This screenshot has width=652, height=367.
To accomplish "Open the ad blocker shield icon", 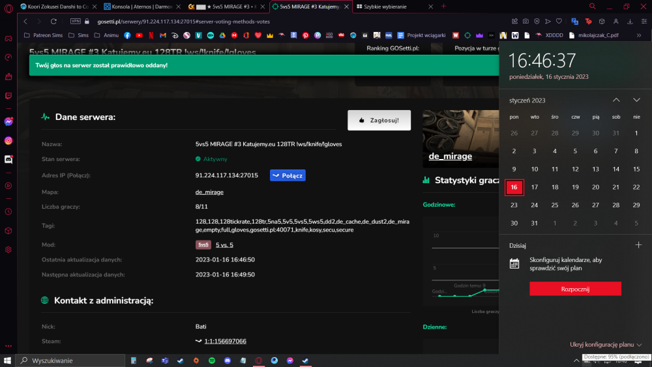I will click(537, 22).
